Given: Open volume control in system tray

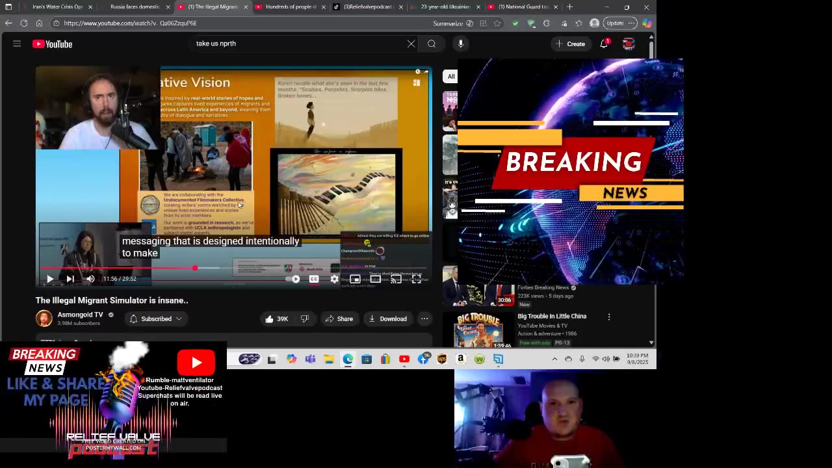Looking at the screenshot, I should (x=606, y=359).
